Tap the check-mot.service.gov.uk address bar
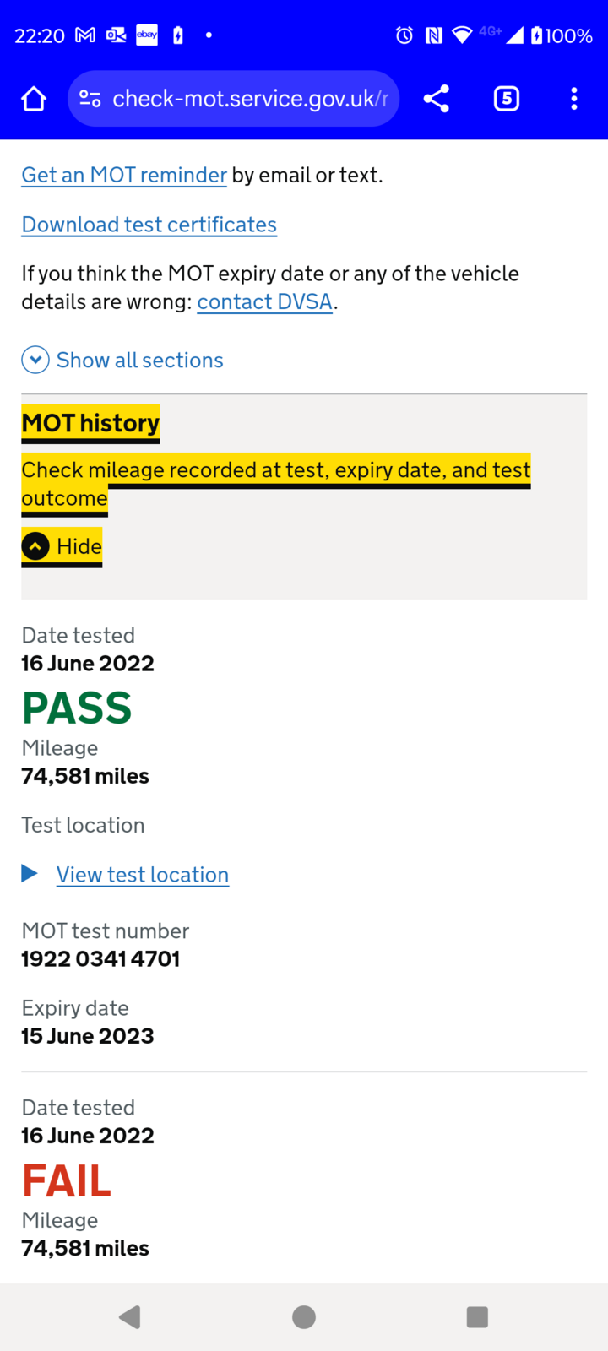 (250, 100)
